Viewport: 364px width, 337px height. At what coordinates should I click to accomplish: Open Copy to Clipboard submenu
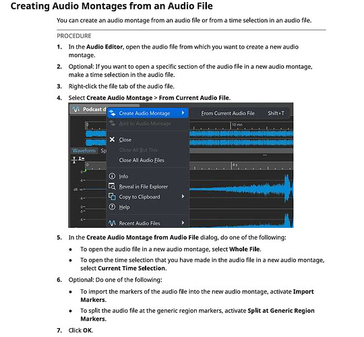click(x=148, y=197)
